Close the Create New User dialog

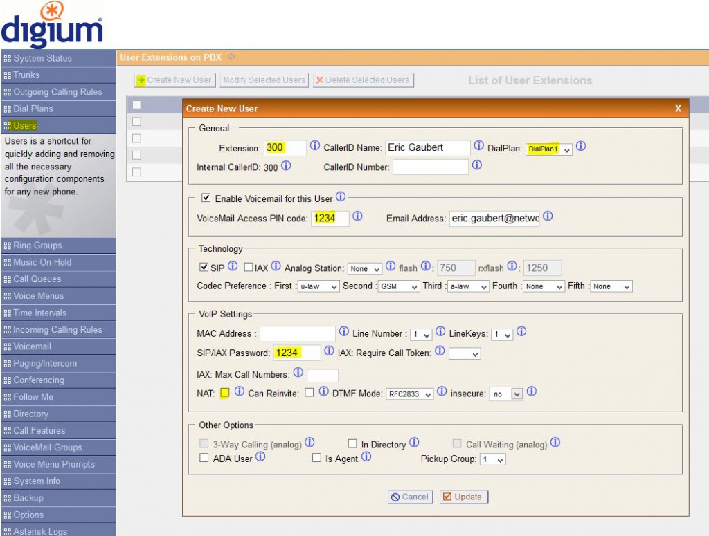click(x=678, y=109)
